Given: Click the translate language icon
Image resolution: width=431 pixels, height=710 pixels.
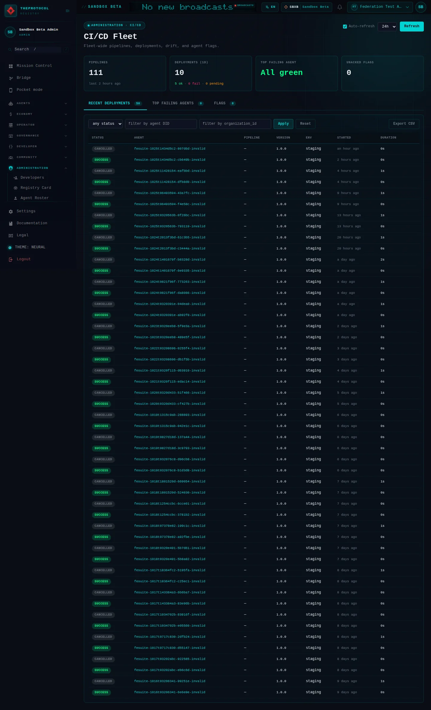Looking at the screenshot, I should point(267,7).
